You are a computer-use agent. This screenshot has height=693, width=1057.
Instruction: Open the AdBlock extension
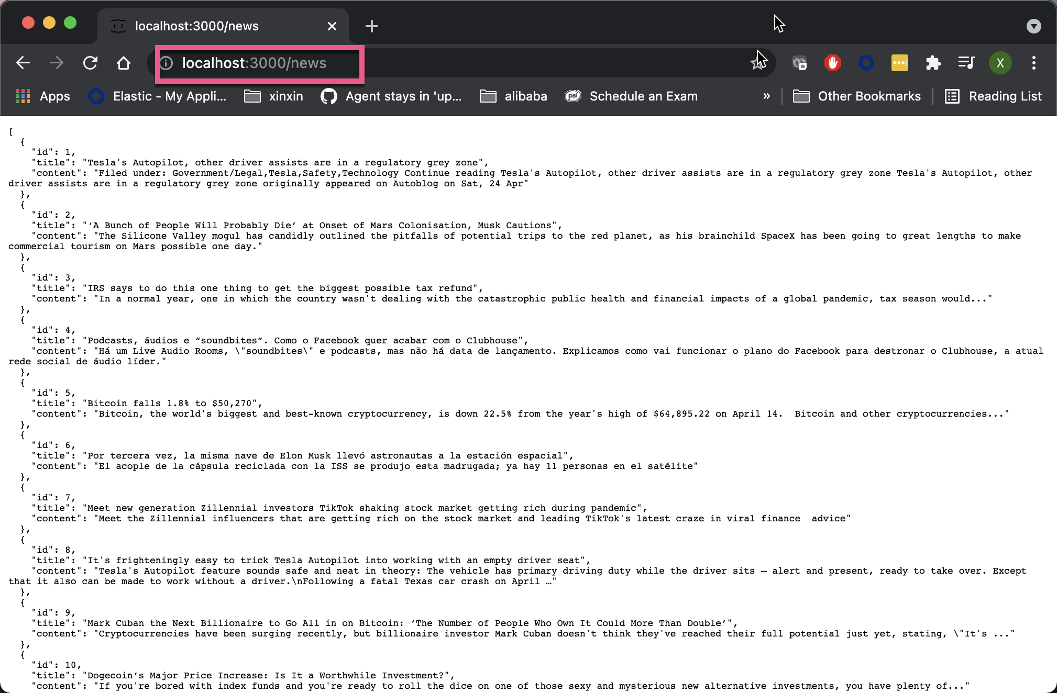click(832, 62)
